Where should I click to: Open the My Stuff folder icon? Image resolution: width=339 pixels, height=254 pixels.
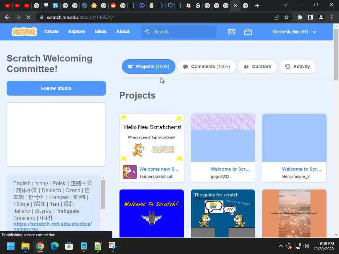(x=248, y=32)
